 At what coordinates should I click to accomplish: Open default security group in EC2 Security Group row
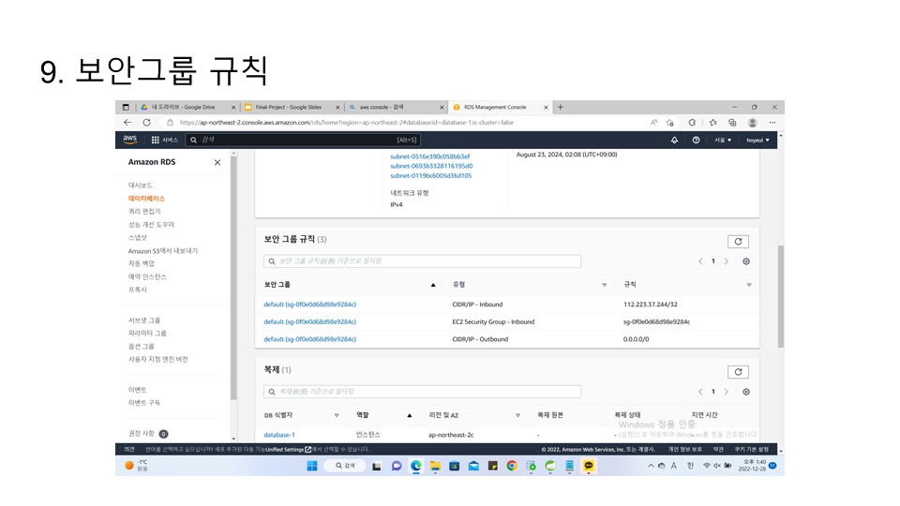[x=310, y=321]
